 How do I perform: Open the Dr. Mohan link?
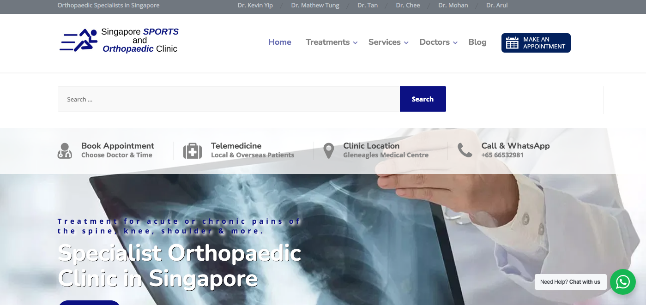453,6
